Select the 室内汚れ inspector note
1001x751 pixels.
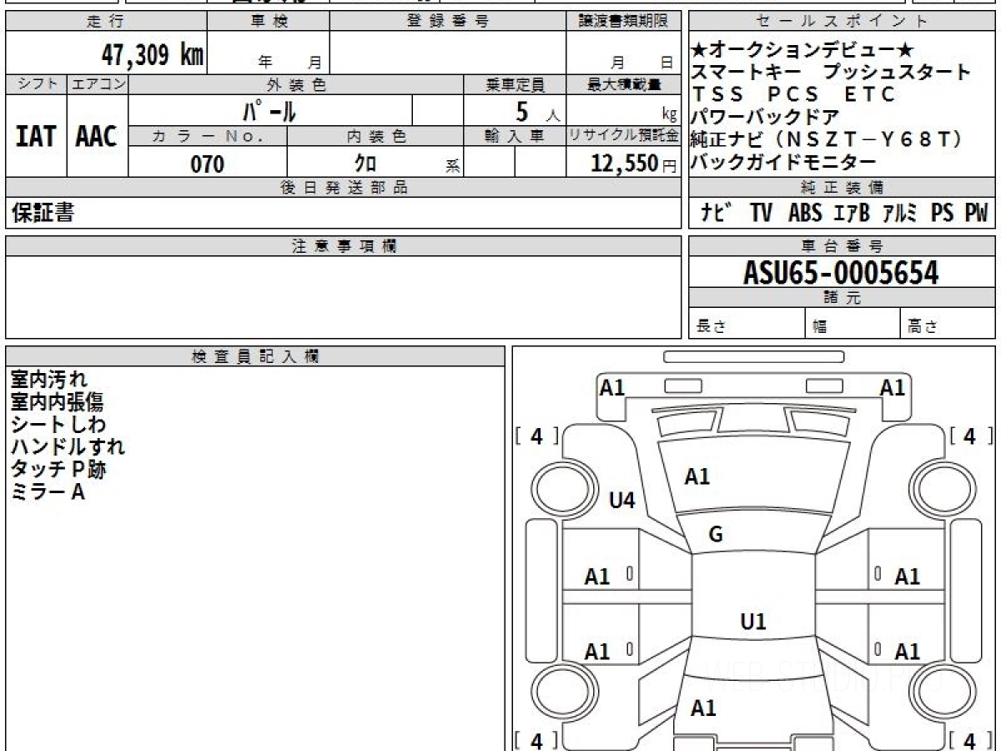pos(48,380)
